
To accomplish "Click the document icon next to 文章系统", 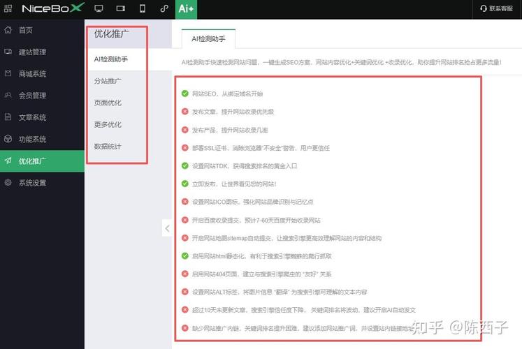I will [x=8, y=117].
